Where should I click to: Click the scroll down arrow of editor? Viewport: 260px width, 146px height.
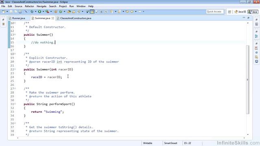(x=248, y=134)
